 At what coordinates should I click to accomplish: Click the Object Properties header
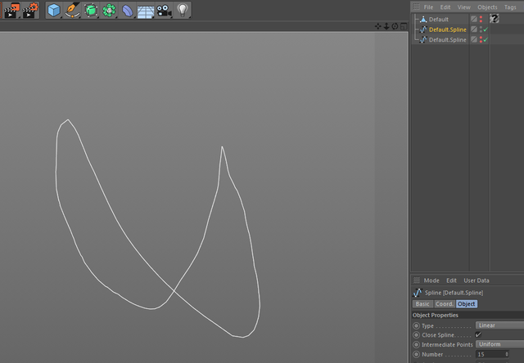click(468, 315)
